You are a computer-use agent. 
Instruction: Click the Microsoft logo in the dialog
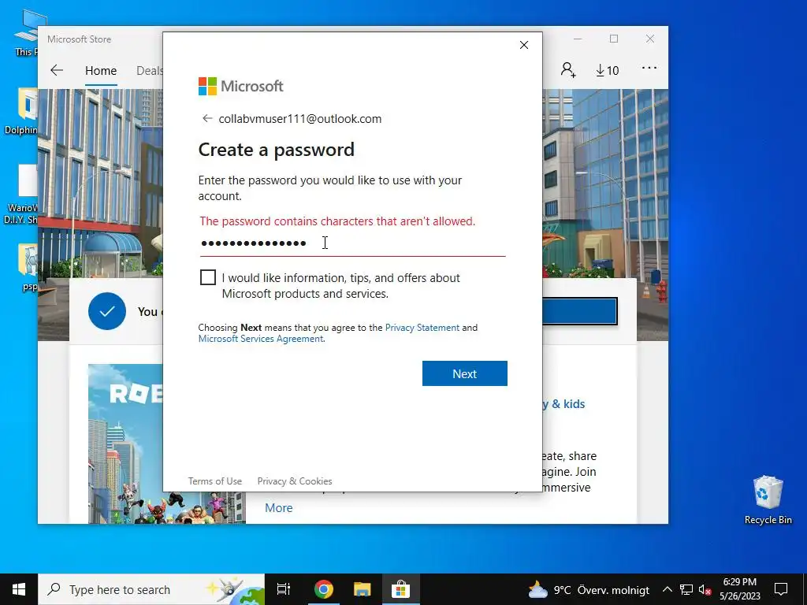coord(241,86)
